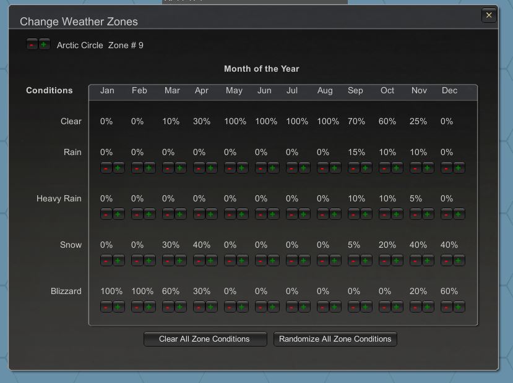This screenshot has height=383, width=513.
Task: Close the Change Weather Zones dialog
Action: click(x=489, y=15)
